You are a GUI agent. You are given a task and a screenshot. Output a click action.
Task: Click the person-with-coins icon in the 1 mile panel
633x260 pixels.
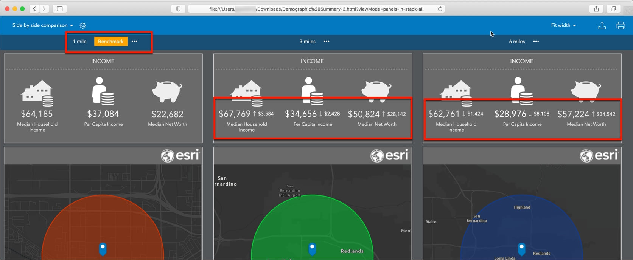pos(103,91)
